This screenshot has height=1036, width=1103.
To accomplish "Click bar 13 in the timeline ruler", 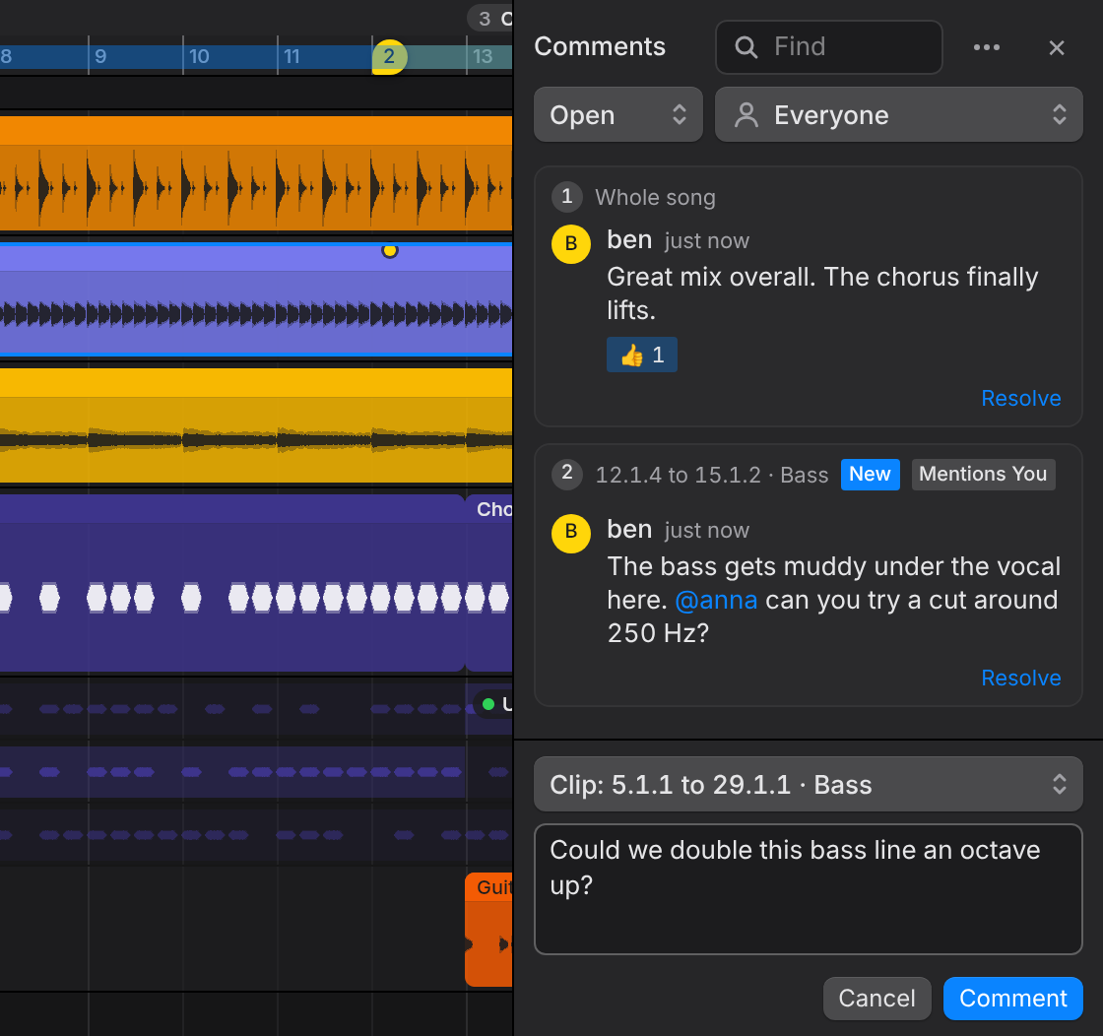I will pos(483,56).
